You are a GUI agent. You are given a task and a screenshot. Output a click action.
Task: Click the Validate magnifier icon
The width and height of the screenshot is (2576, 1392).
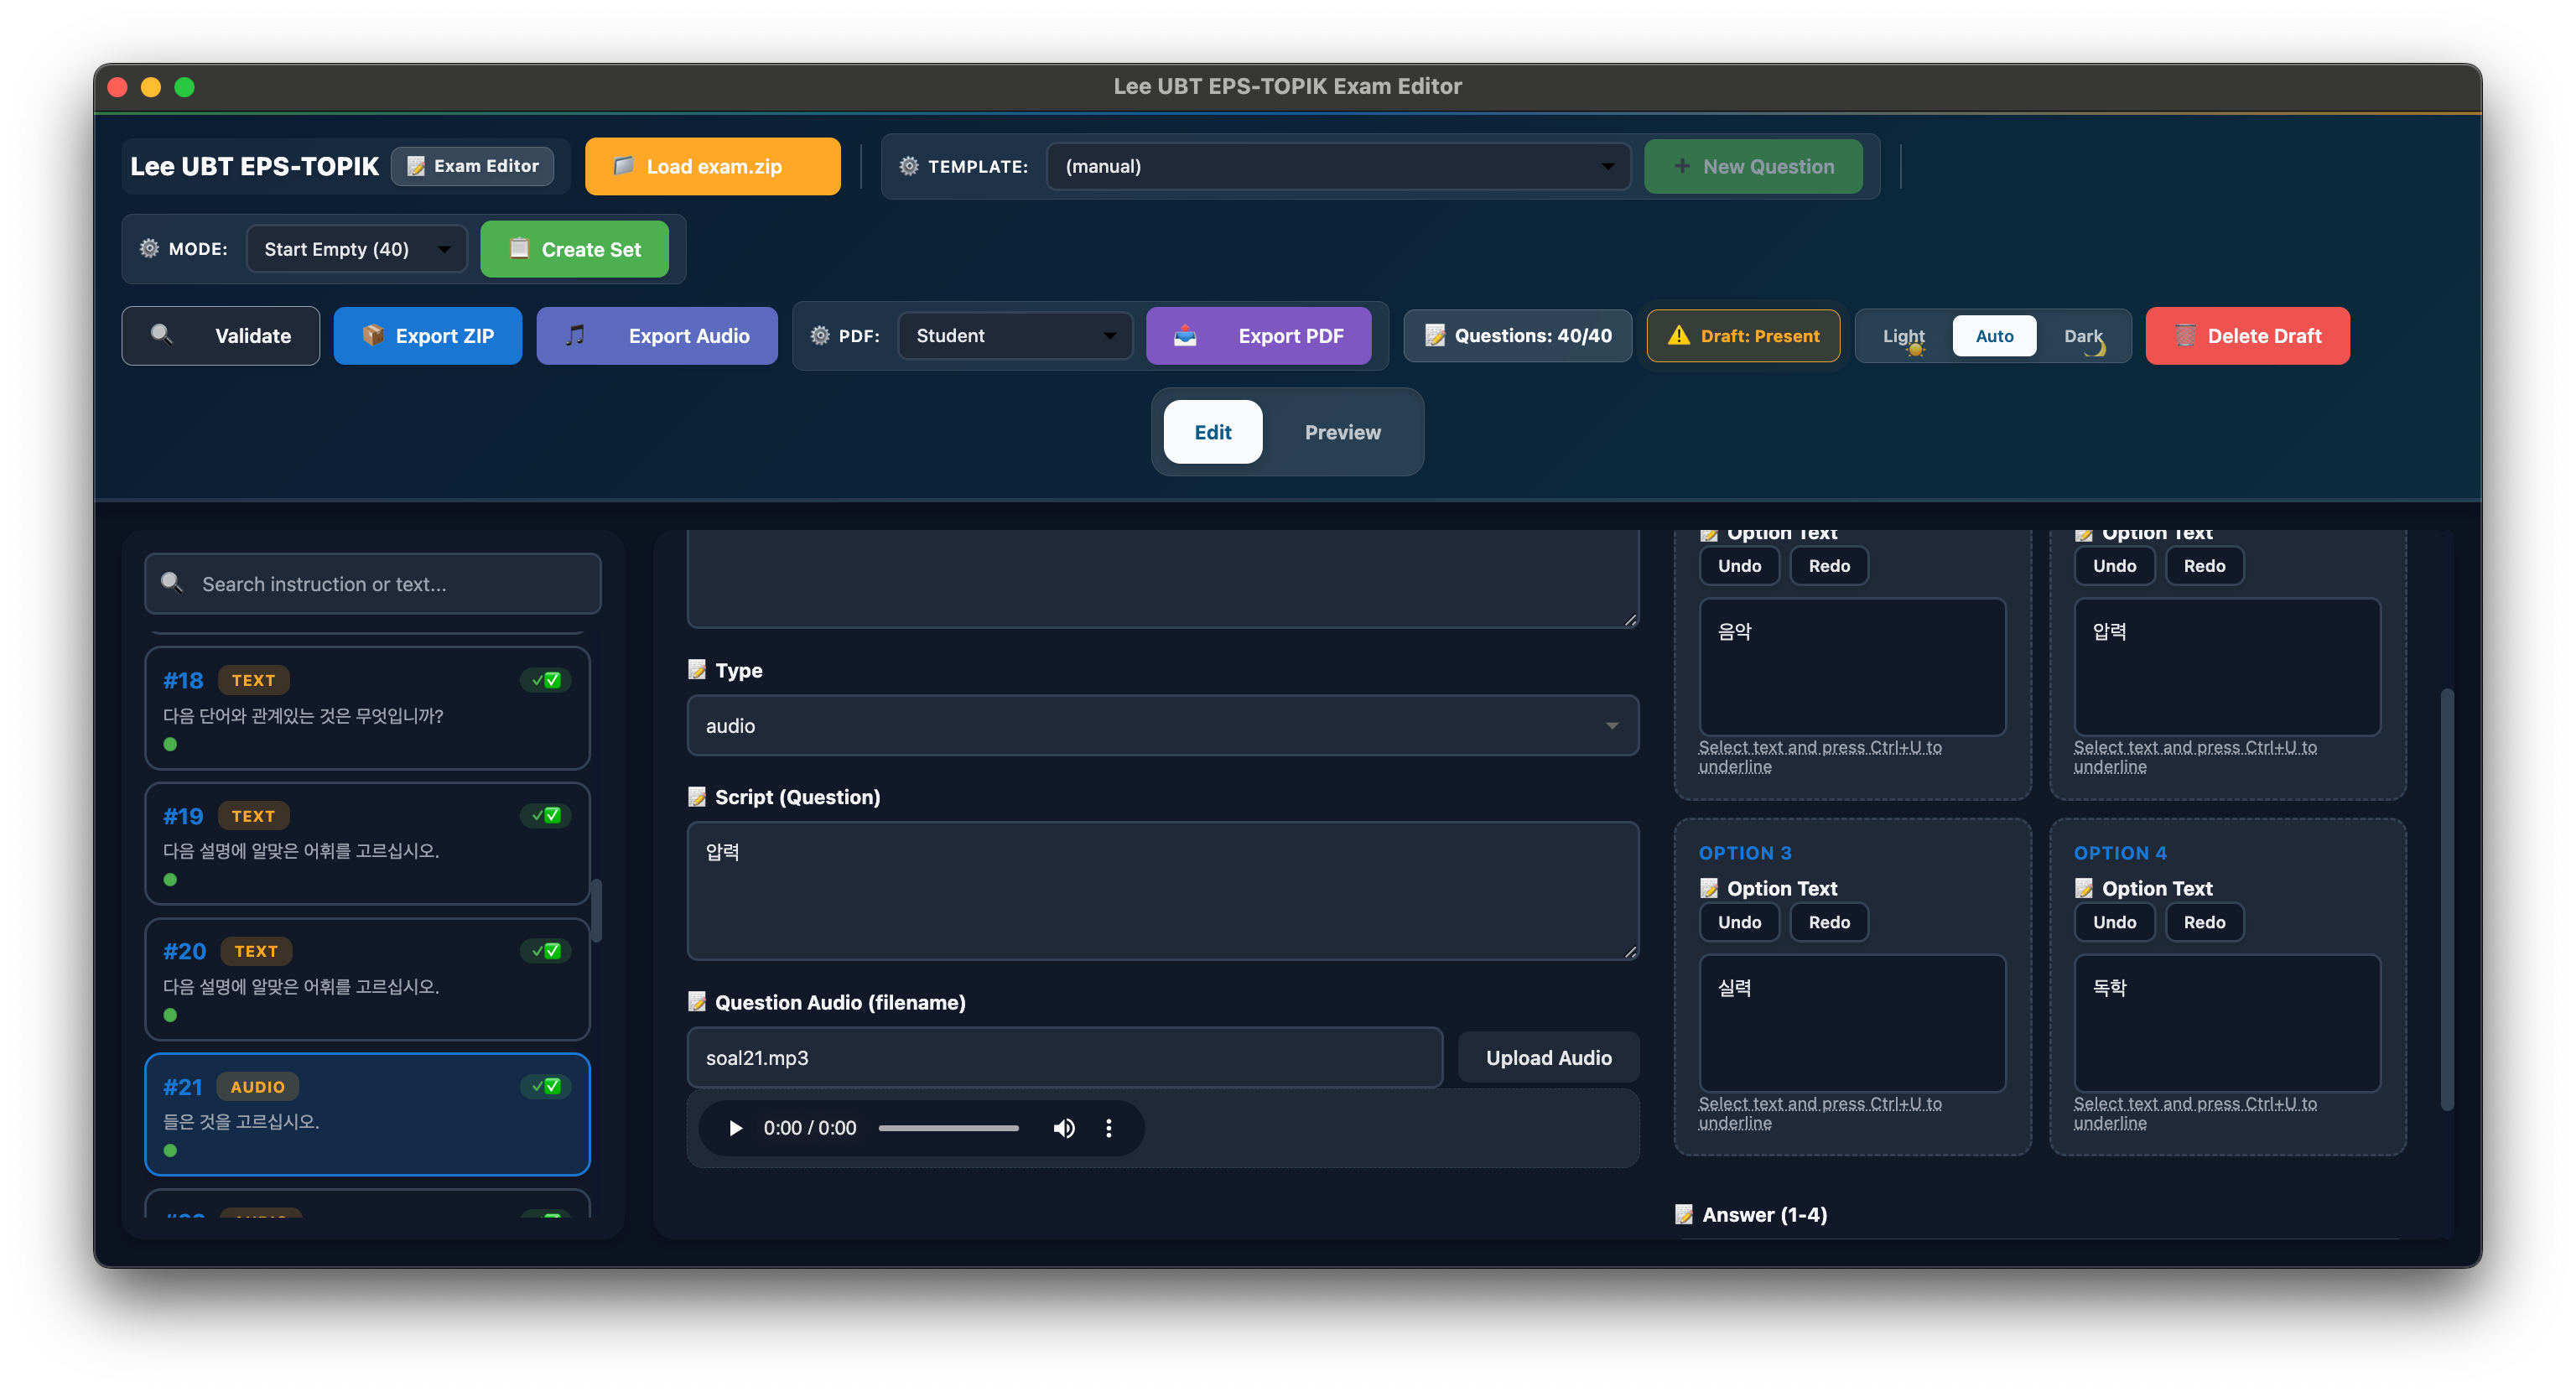pyautogui.click(x=162, y=334)
